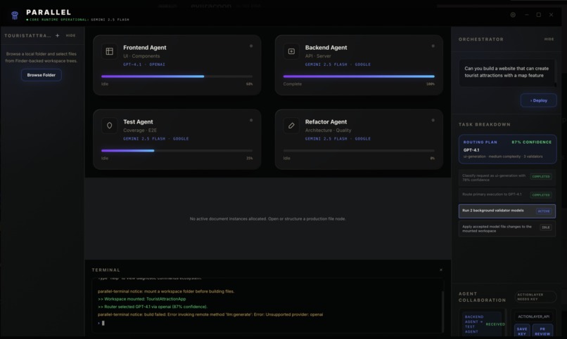
Task: Click the 'No active document instances' message
Action: [x=267, y=218]
